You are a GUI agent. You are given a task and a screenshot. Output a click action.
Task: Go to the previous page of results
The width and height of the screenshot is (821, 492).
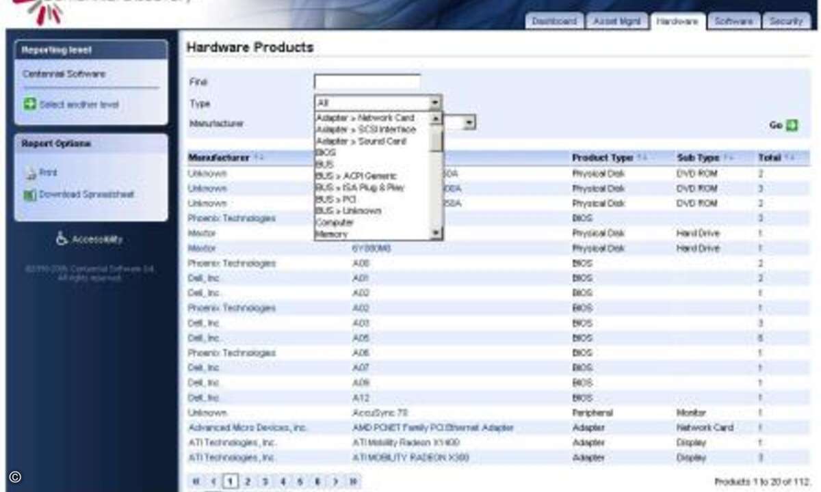click(x=214, y=482)
